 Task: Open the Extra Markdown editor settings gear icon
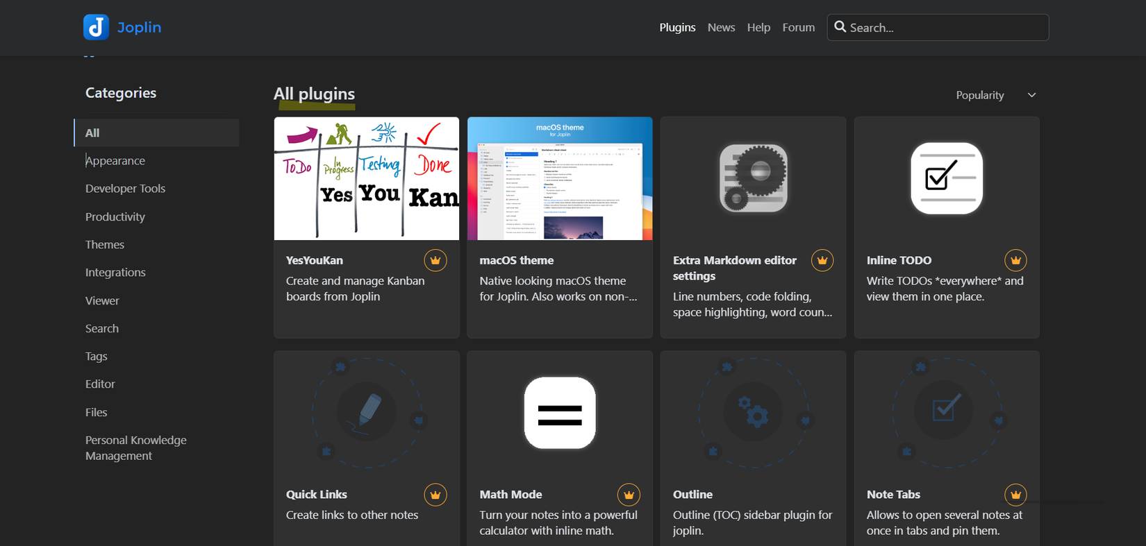(754, 178)
